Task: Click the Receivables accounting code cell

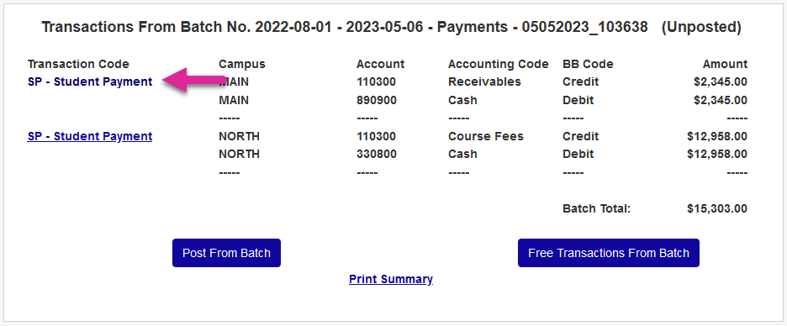Action: 484,81
